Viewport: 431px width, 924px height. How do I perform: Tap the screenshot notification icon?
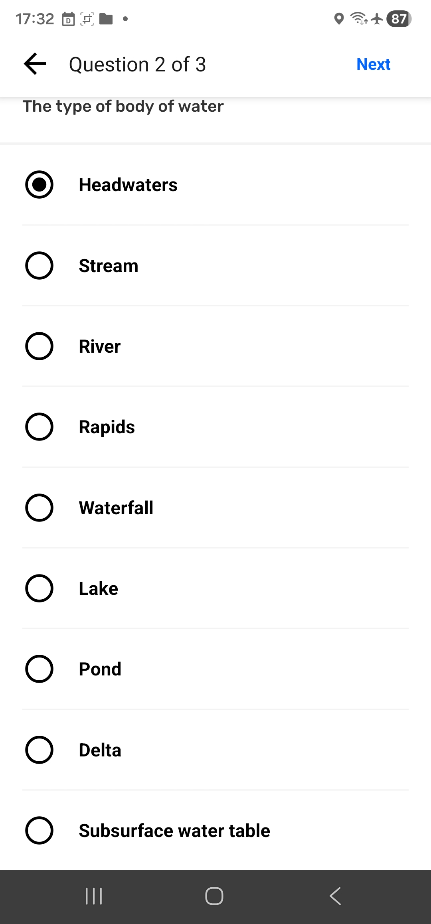[87, 19]
